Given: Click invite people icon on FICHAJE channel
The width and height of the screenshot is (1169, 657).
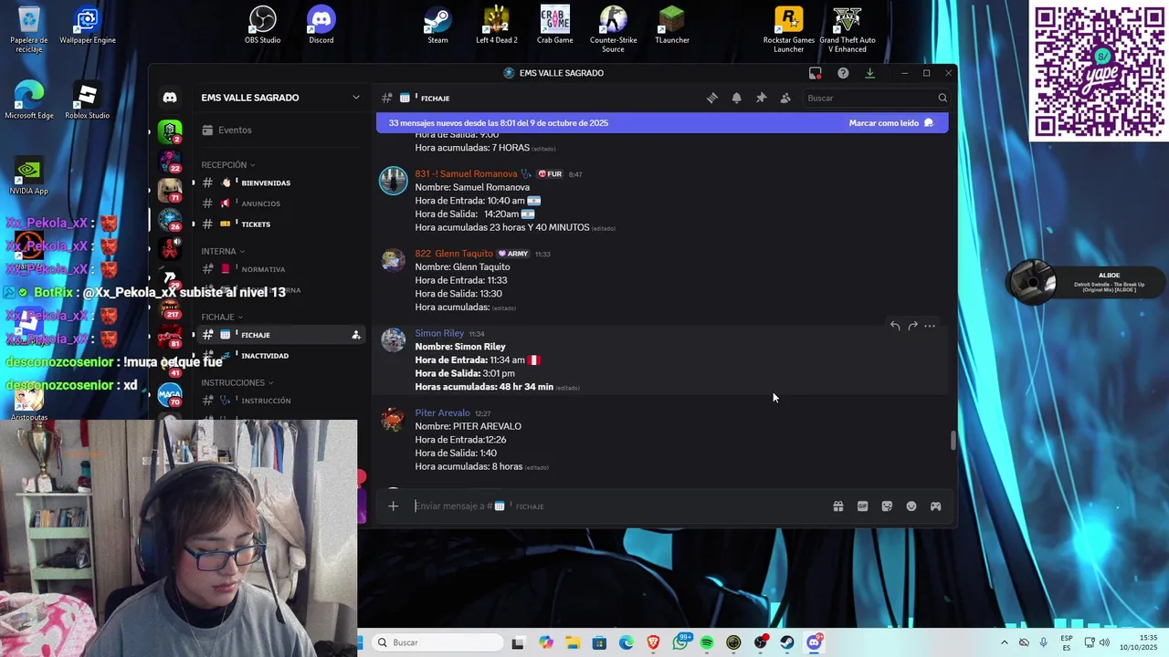Looking at the screenshot, I should [356, 335].
